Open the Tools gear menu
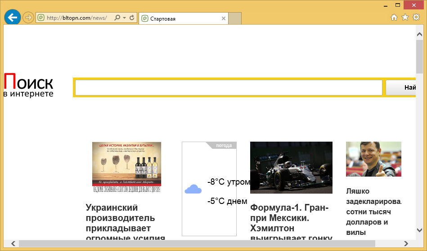The image size is (427, 251). [416, 17]
